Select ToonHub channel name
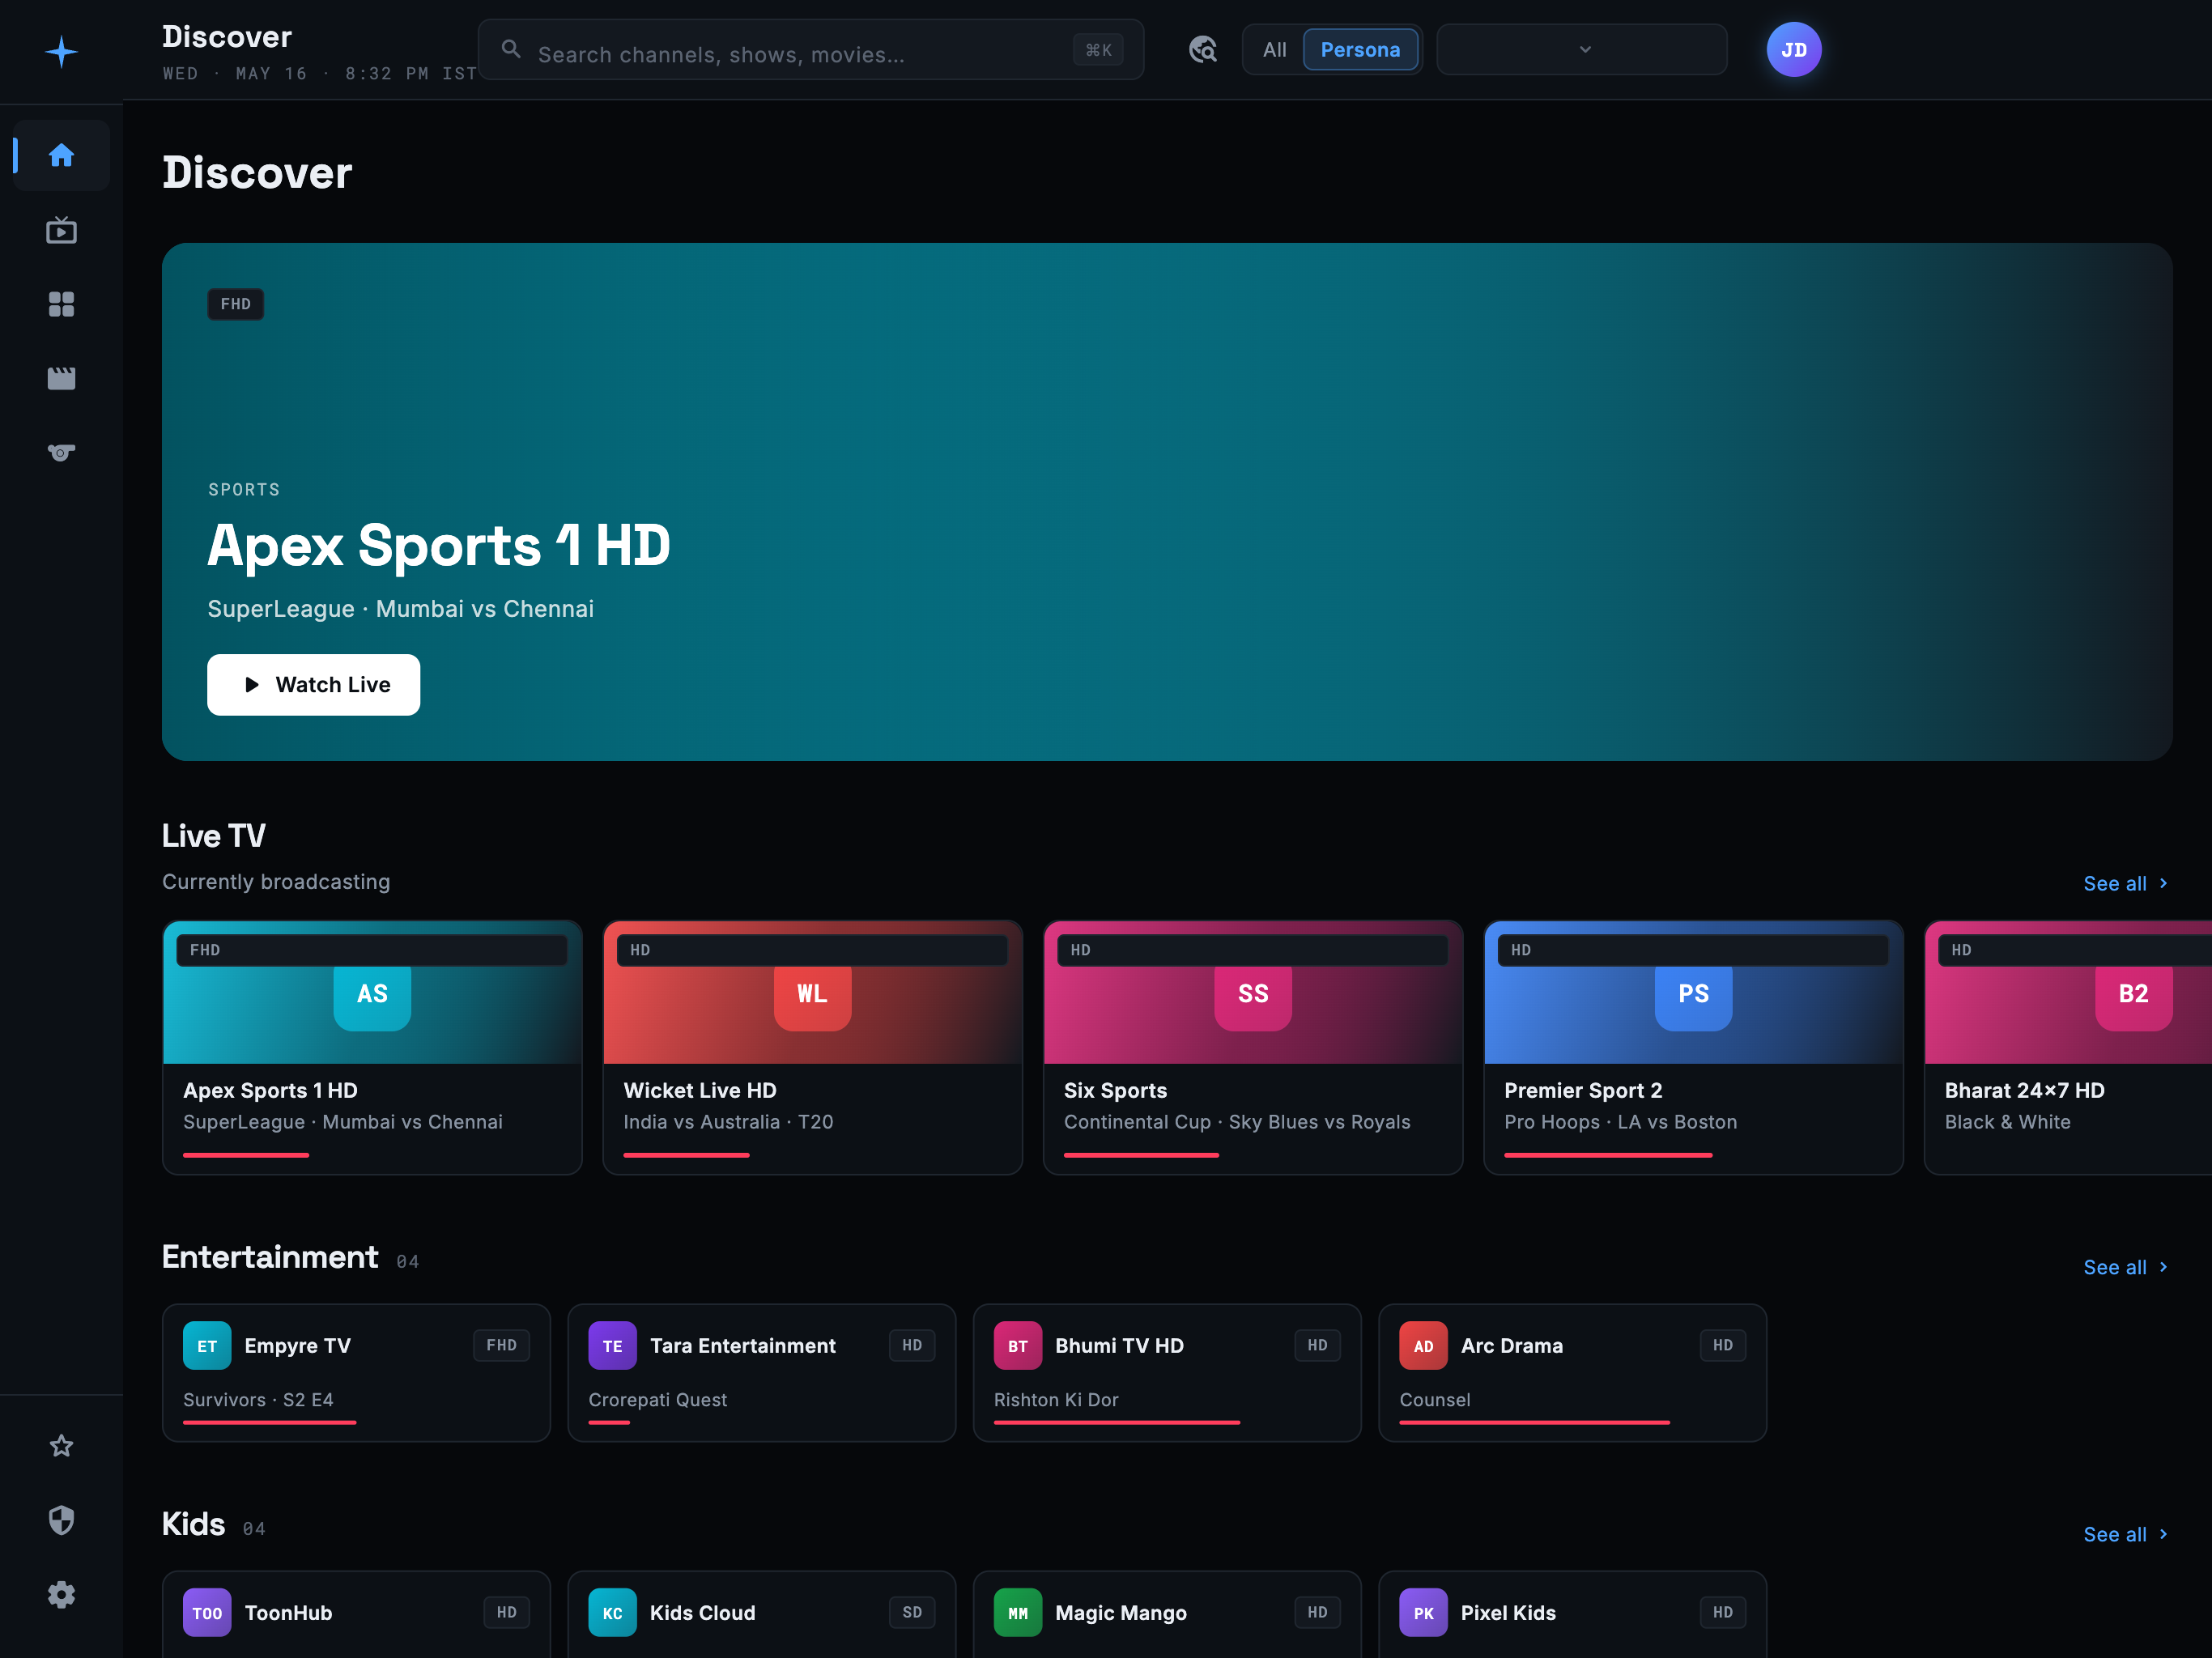 click(x=288, y=1612)
